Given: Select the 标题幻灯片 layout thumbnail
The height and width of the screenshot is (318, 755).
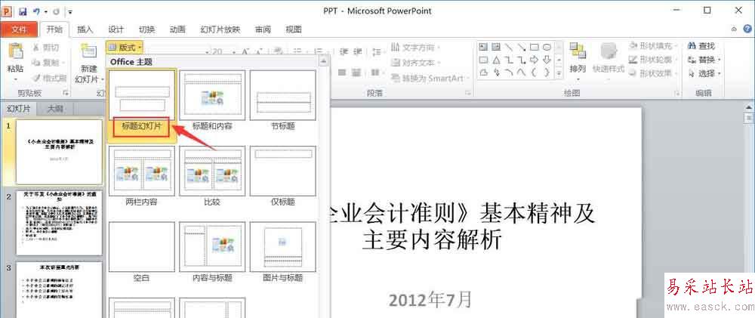Looking at the screenshot, I should tap(142, 95).
